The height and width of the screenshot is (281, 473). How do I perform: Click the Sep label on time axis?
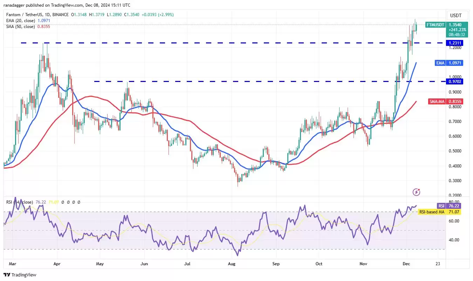(276, 263)
